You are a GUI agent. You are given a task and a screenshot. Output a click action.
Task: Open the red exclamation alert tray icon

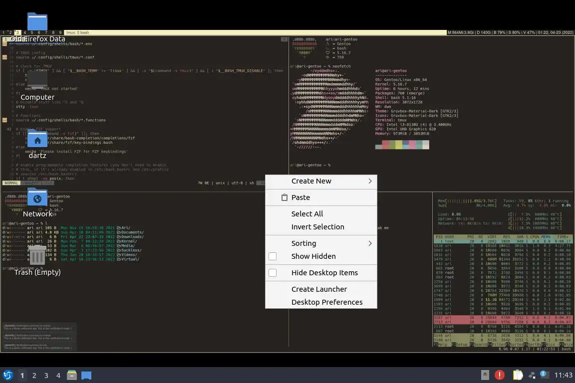click(x=499, y=375)
